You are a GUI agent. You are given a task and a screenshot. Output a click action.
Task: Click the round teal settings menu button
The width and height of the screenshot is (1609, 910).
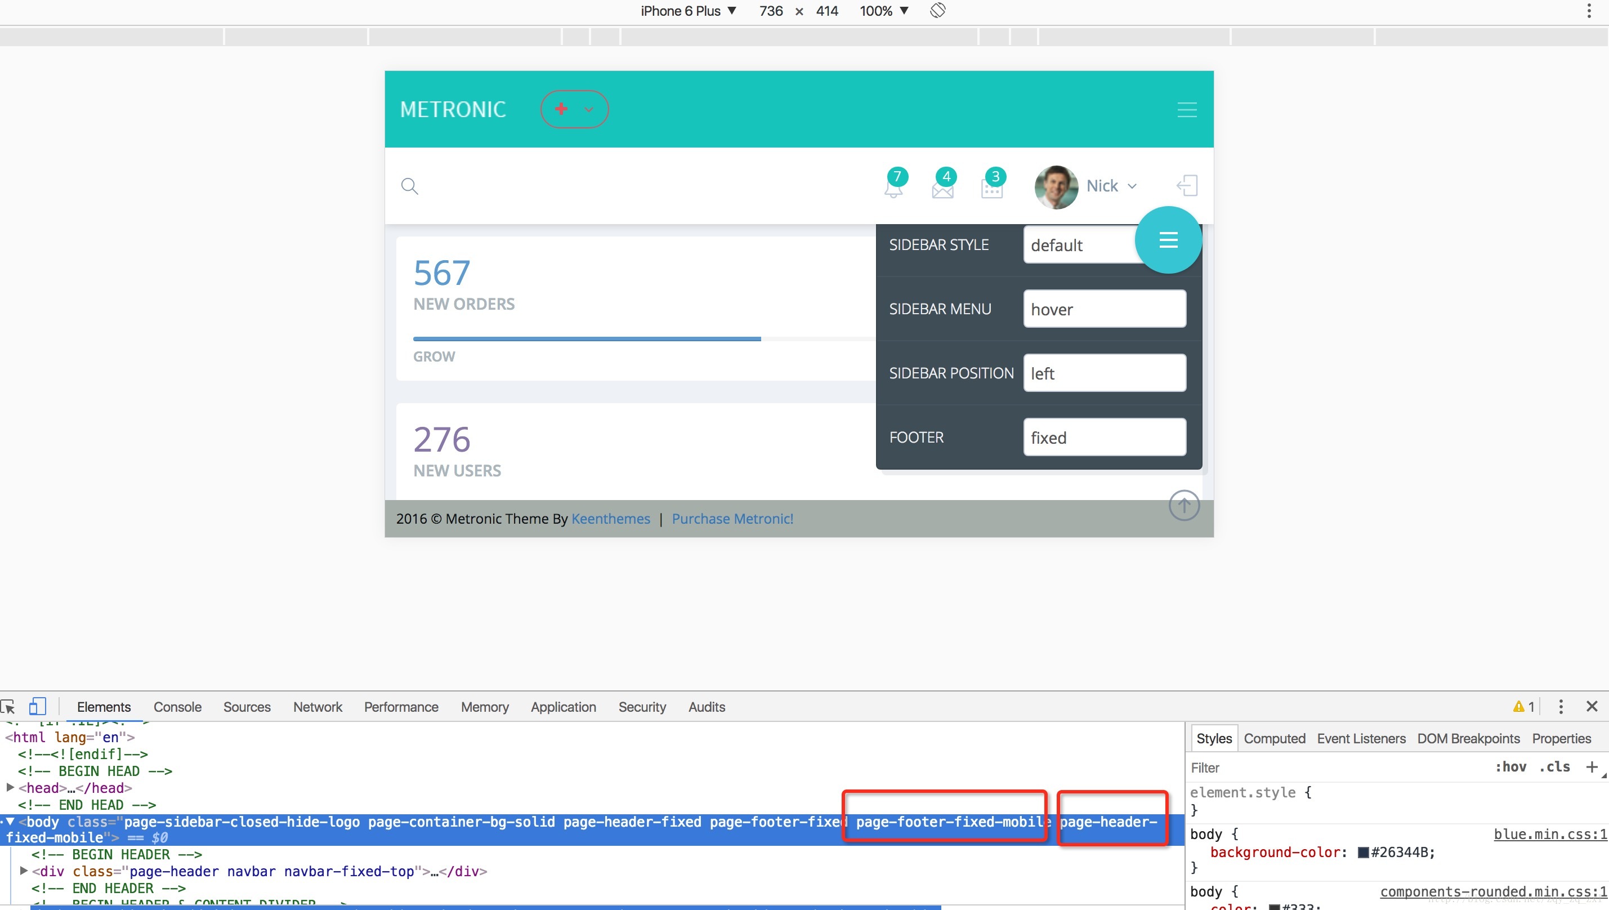tap(1168, 240)
